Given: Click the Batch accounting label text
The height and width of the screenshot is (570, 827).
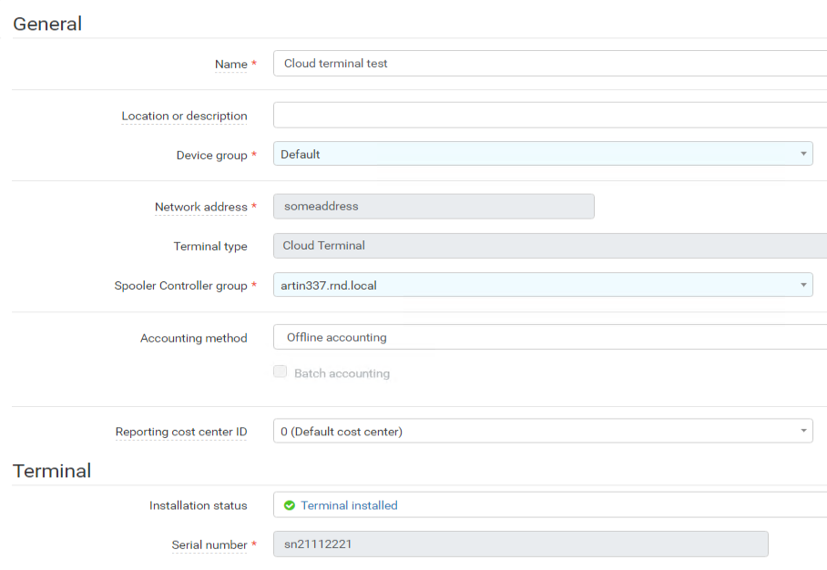Looking at the screenshot, I should (x=342, y=374).
